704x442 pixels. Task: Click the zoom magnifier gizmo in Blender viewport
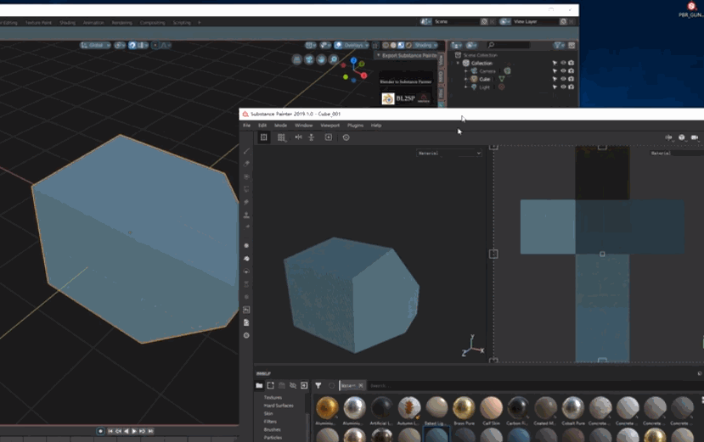333,59
